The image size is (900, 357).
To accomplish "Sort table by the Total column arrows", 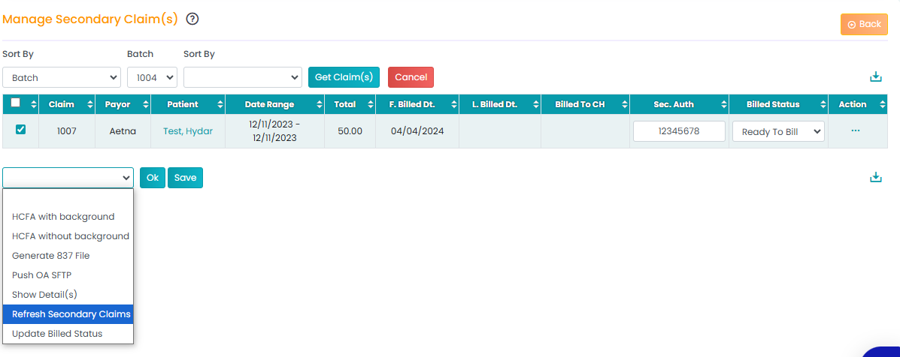I will click(x=370, y=104).
